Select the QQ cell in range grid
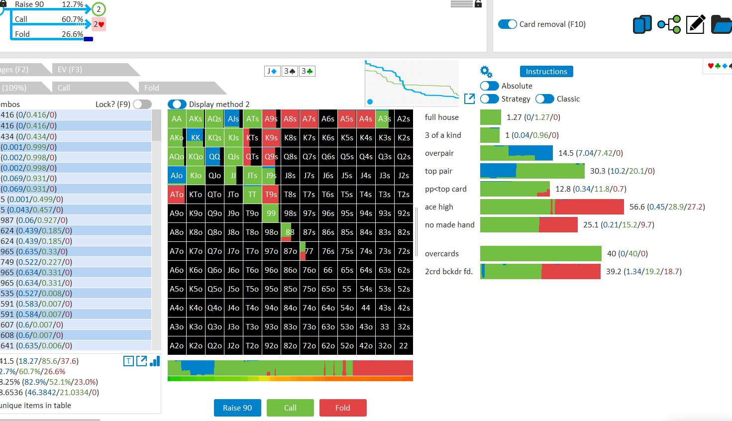This screenshot has height=421, width=732. pyautogui.click(x=214, y=157)
